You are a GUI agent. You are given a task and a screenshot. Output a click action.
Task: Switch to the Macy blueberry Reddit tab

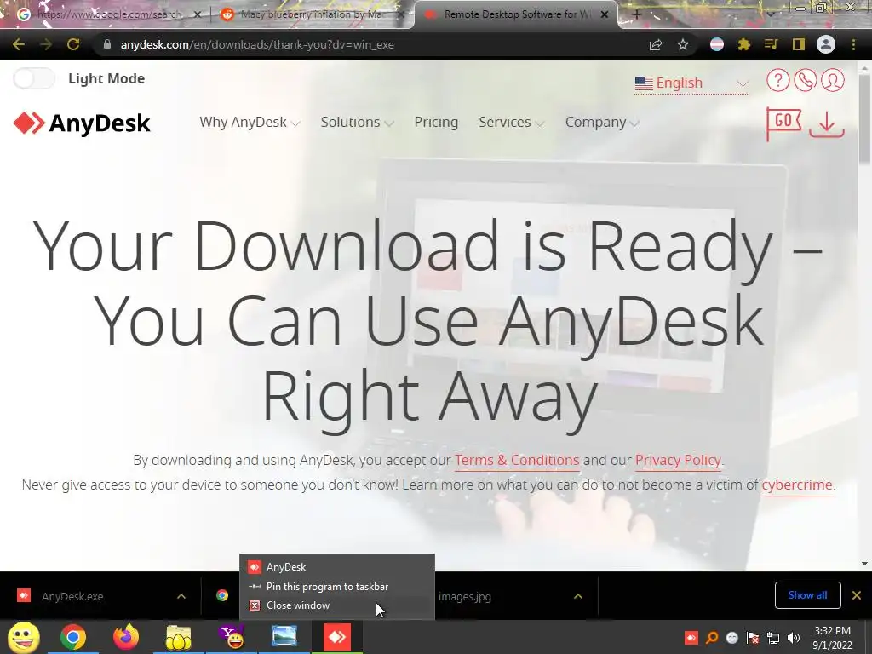(x=313, y=14)
